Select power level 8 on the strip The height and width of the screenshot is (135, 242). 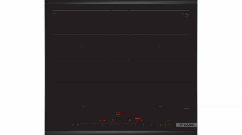tap(143, 125)
